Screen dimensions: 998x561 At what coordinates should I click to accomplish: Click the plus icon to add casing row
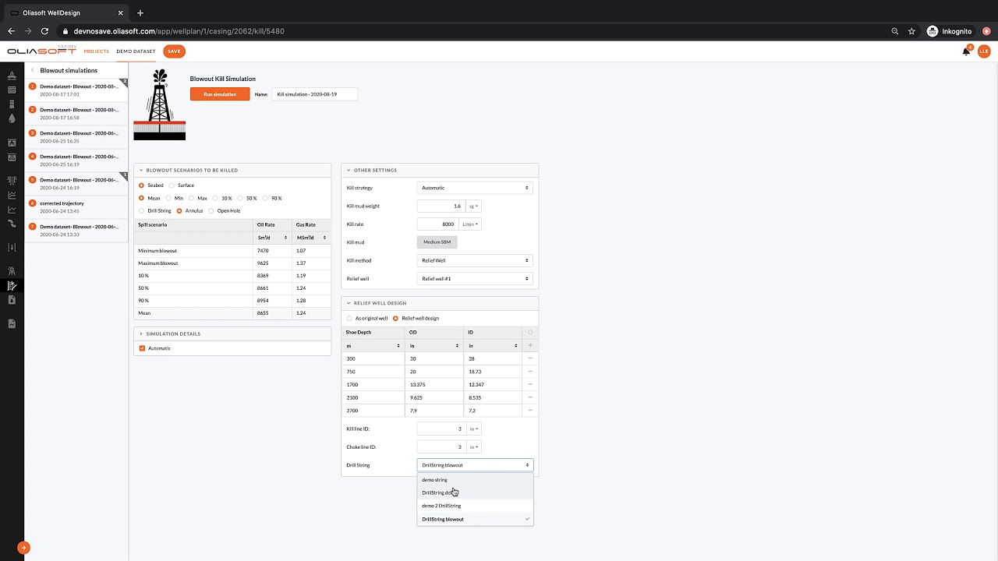pos(530,345)
